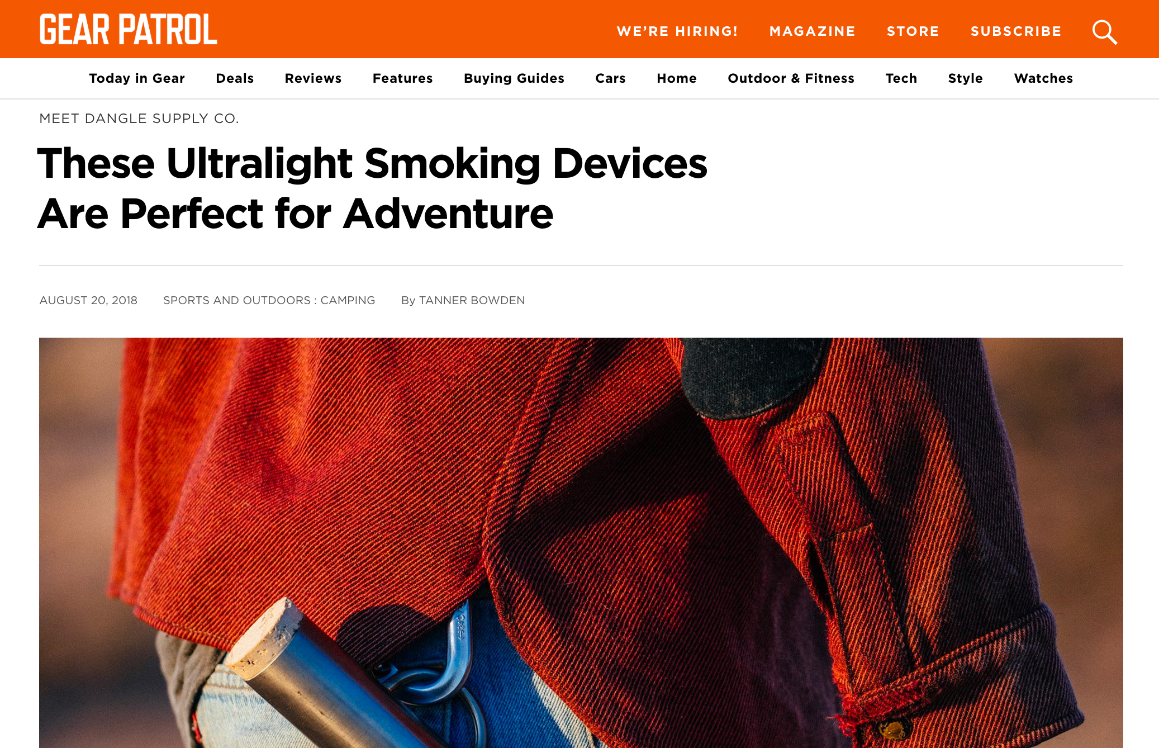Go to Outdoor & Fitness section
The image size is (1159, 748).
[x=791, y=78]
